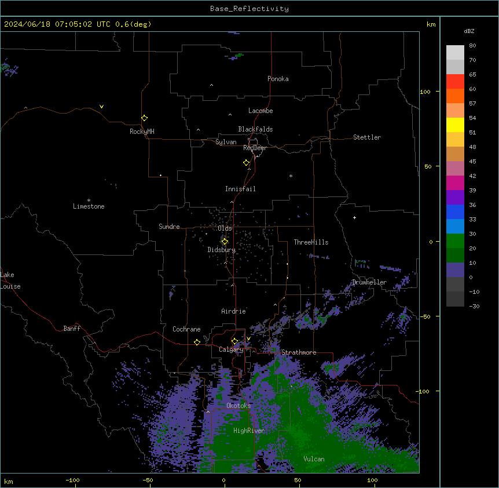Image resolution: width=499 pixels, height=488 pixels.
Task: Click the Airdrie city label
Action: tap(234, 311)
